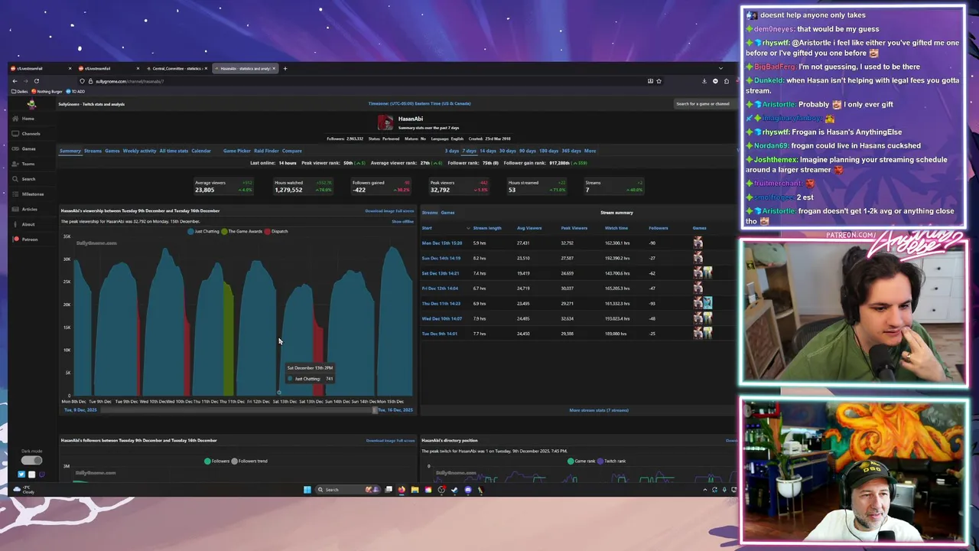Open File Explorer from the taskbar
Viewport: 979px width, 551px height.
[x=415, y=490]
